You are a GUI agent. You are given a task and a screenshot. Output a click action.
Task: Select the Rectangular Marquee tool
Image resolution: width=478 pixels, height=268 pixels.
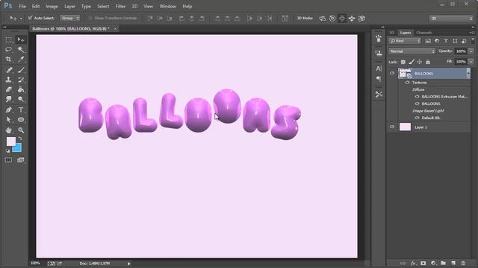point(8,39)
